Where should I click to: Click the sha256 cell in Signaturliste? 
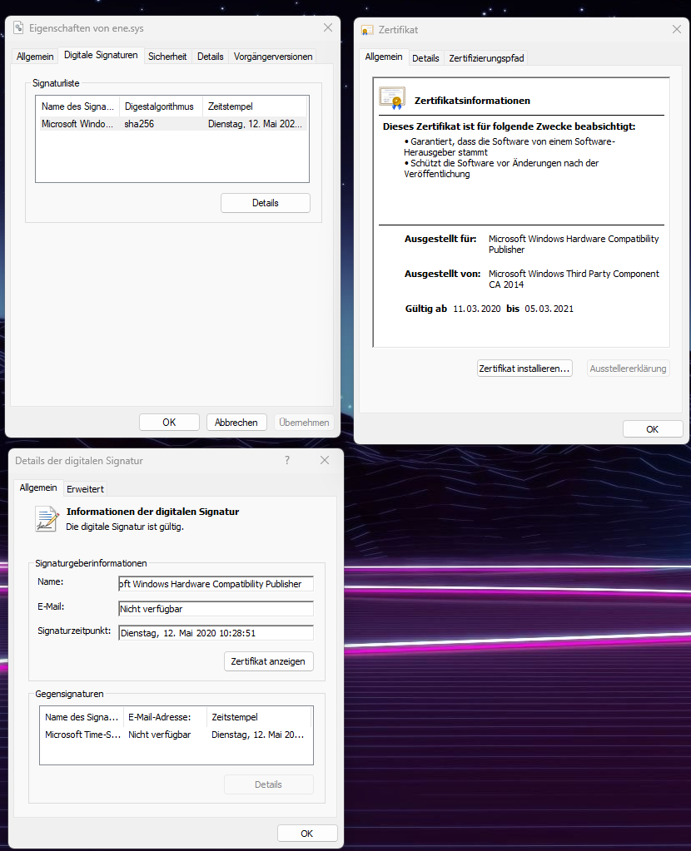tap(139, 124)
